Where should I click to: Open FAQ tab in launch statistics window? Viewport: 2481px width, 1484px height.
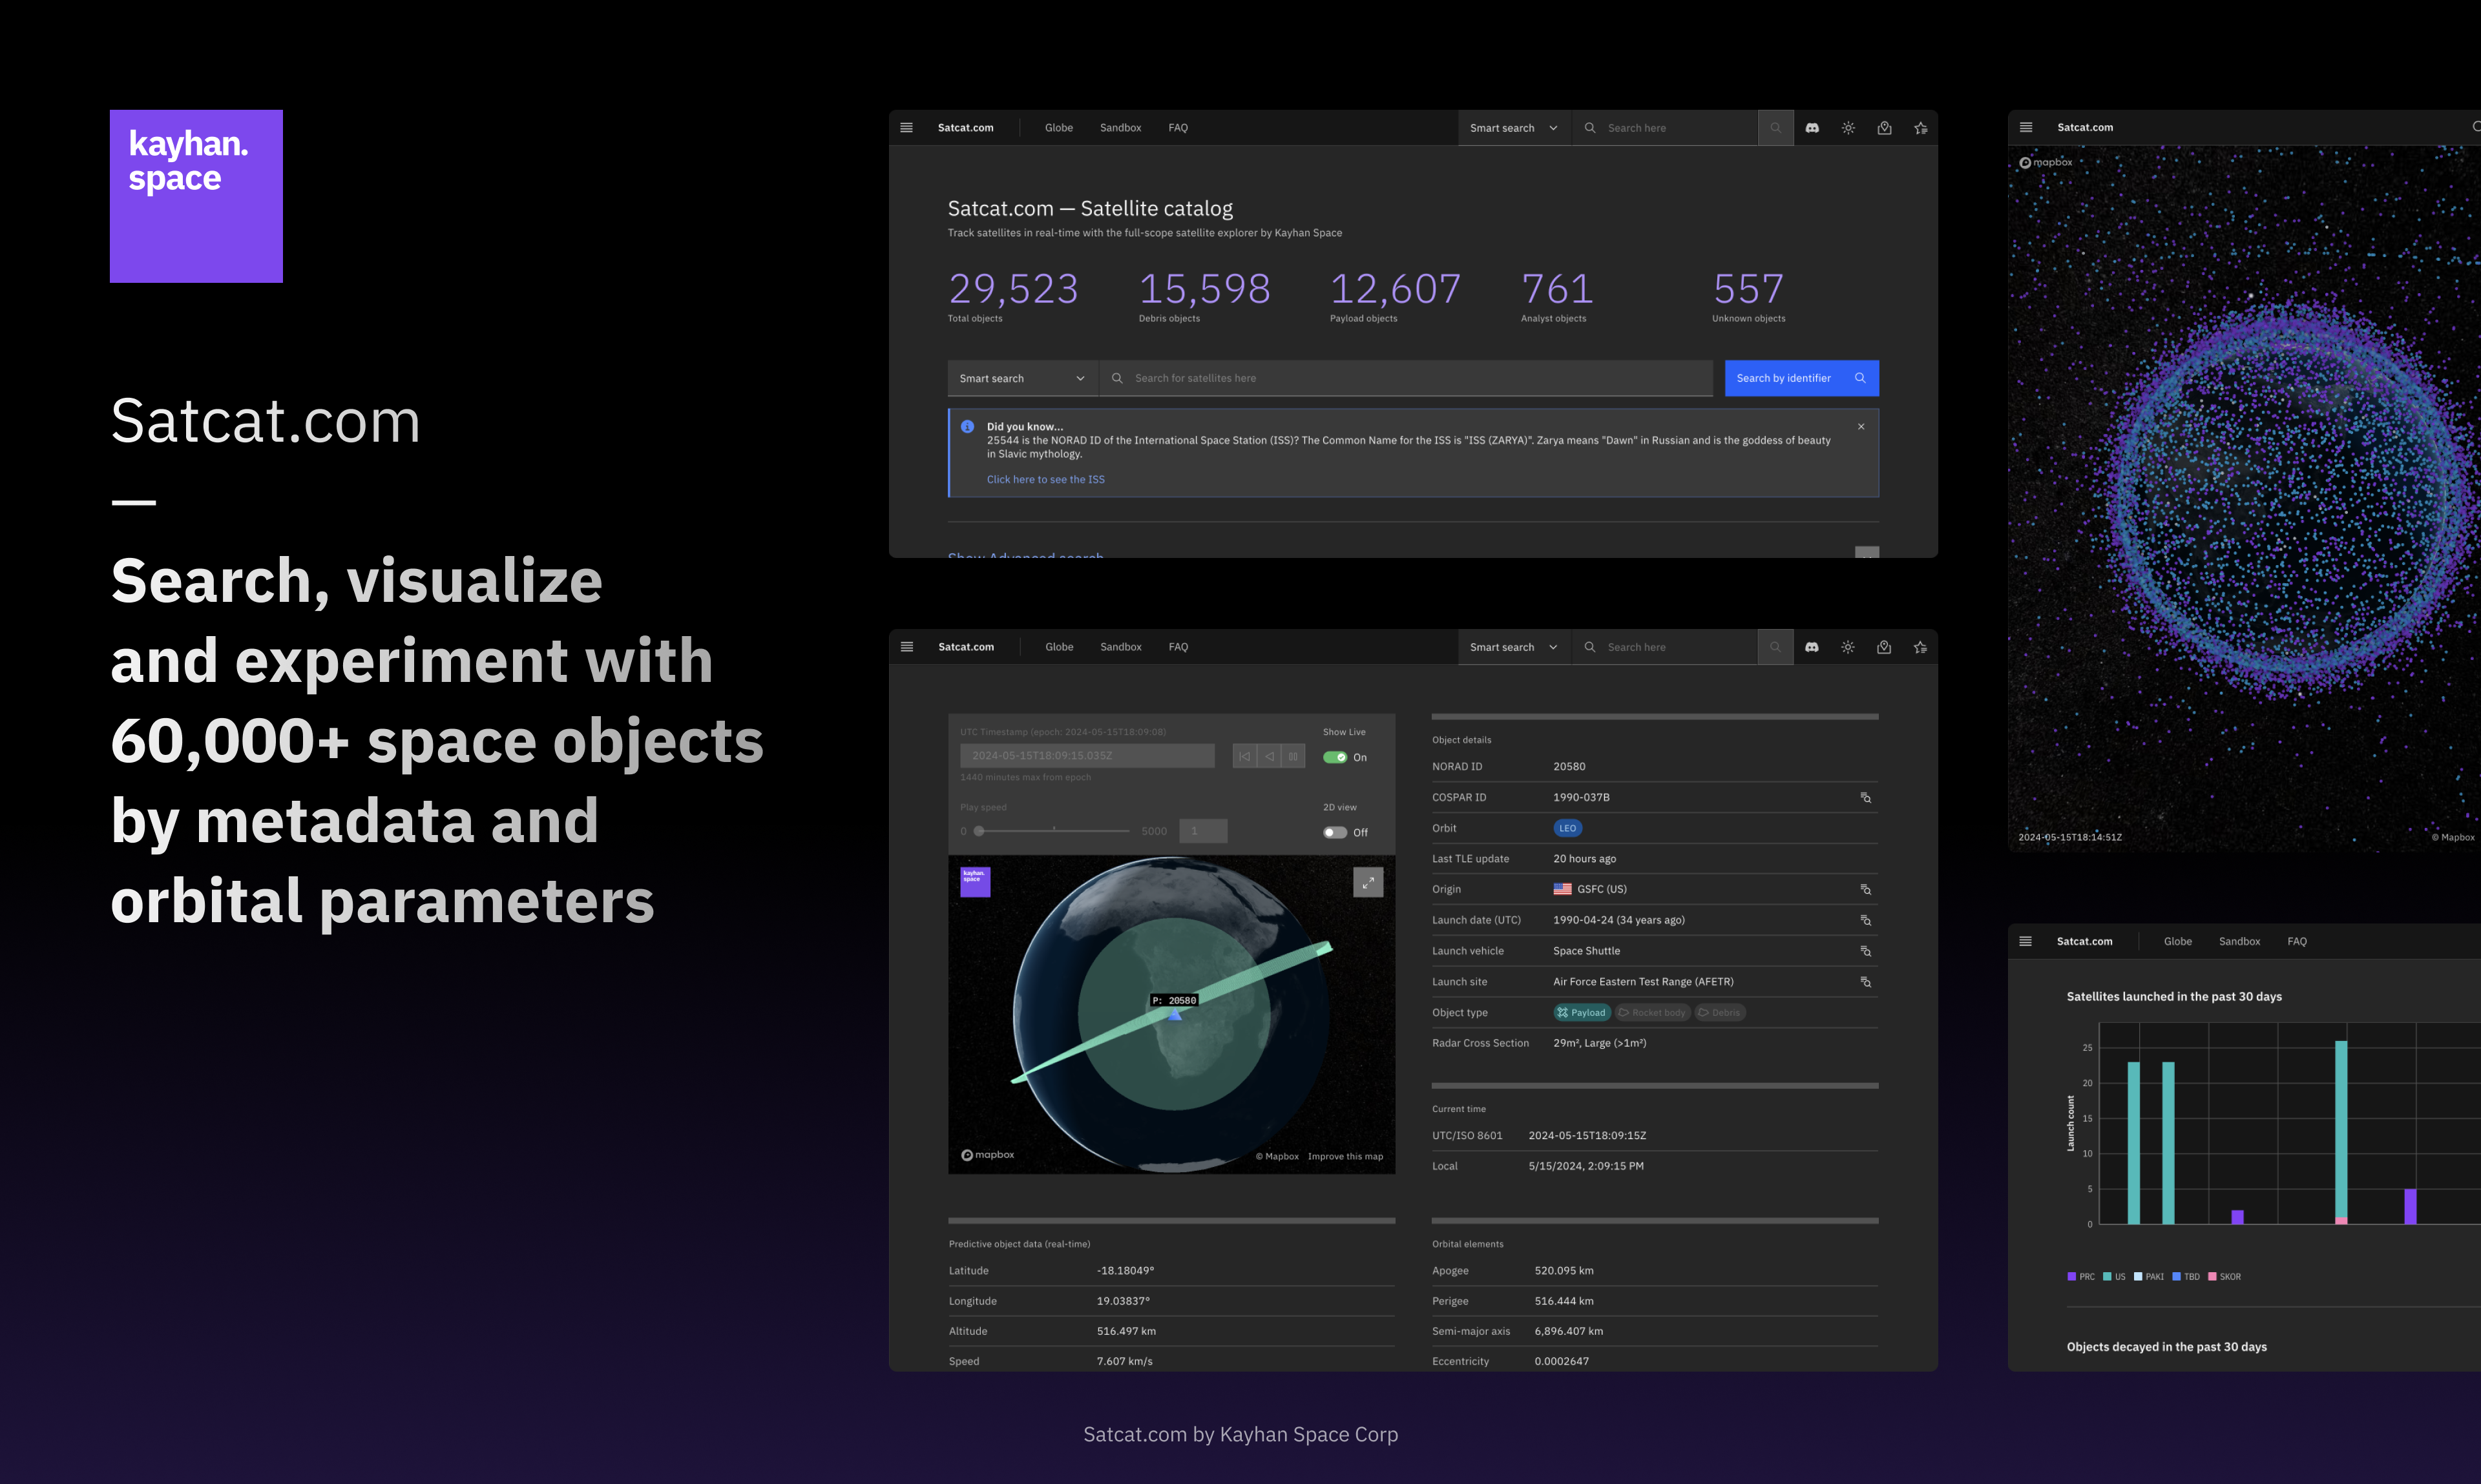pyautogui.click(x=2297, y=941)
